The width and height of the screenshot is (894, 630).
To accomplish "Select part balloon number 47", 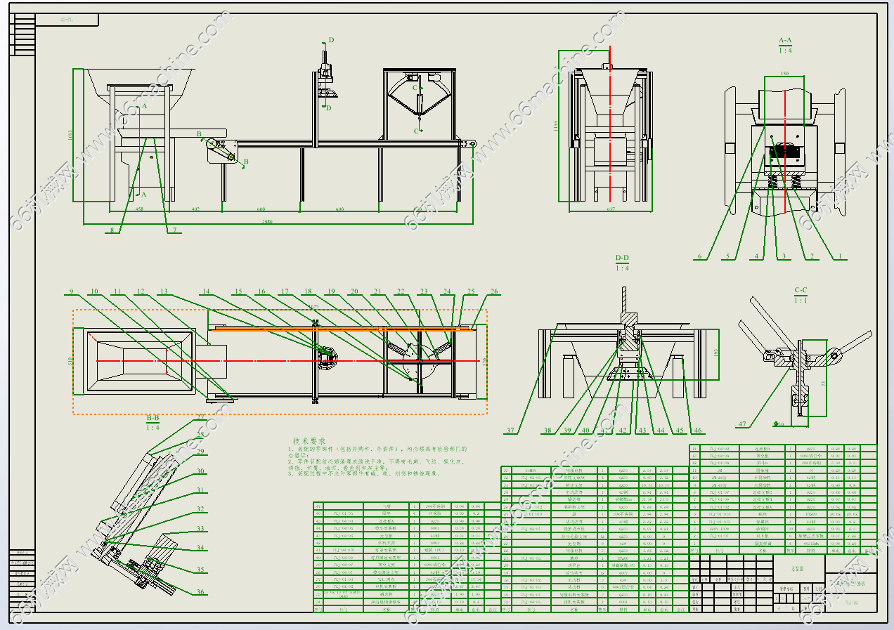I will pos(741,424).
